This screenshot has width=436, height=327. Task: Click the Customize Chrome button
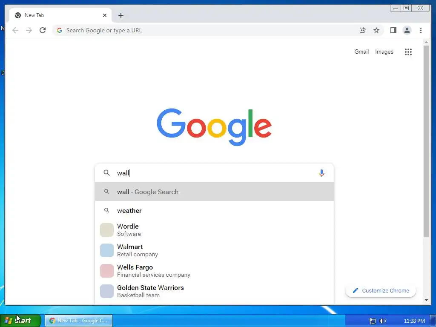[380, 290]
